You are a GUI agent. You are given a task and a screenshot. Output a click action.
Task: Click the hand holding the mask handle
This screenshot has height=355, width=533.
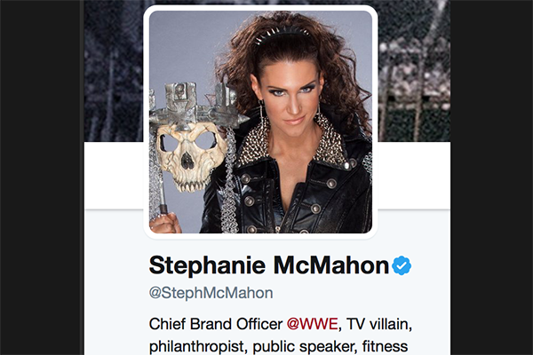tap(165, 223)
